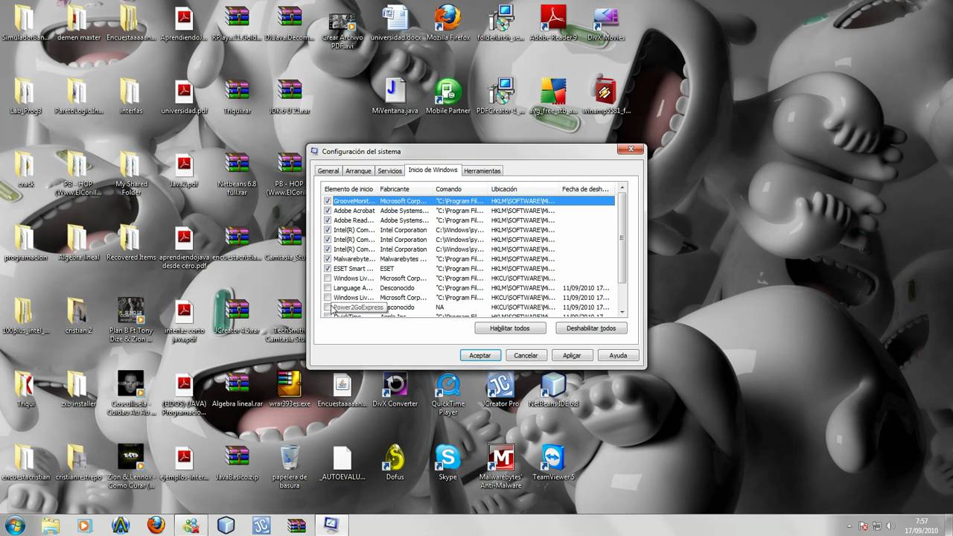Uncheck the ESET Smart startup item
Image resolution: width=953 pixels, height=536 pixels.
[x=328, y=269]
